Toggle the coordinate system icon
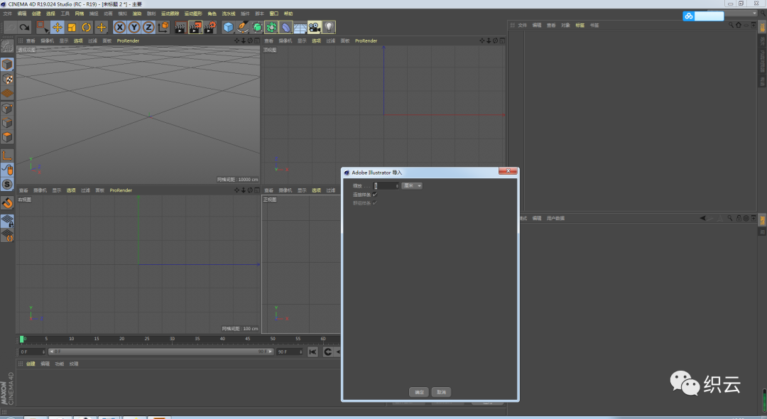Image resolution: width=767 pixels, height=419 pixels. (x=163, y=28)
